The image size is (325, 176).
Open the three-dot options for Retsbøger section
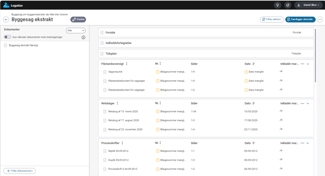pyautogui.click(x=302, y=103)
